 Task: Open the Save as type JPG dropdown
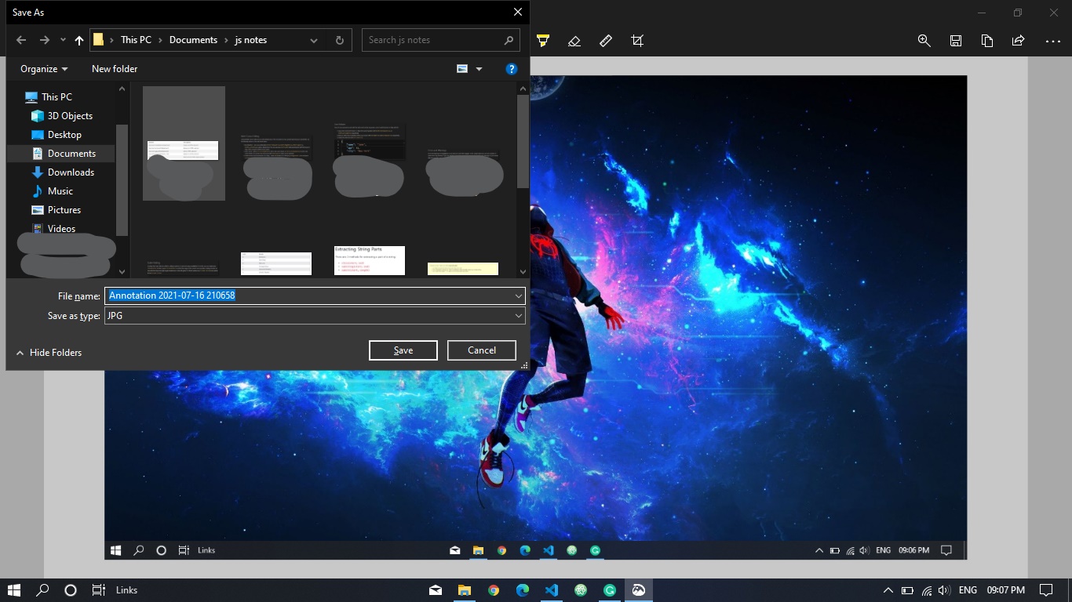(315, 316)
